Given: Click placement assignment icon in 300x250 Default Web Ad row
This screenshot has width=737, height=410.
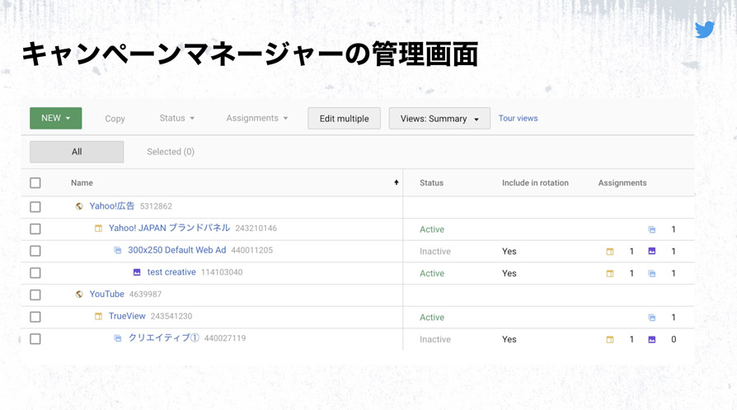Looking at the screenshot, I should [x=609, y=252].
